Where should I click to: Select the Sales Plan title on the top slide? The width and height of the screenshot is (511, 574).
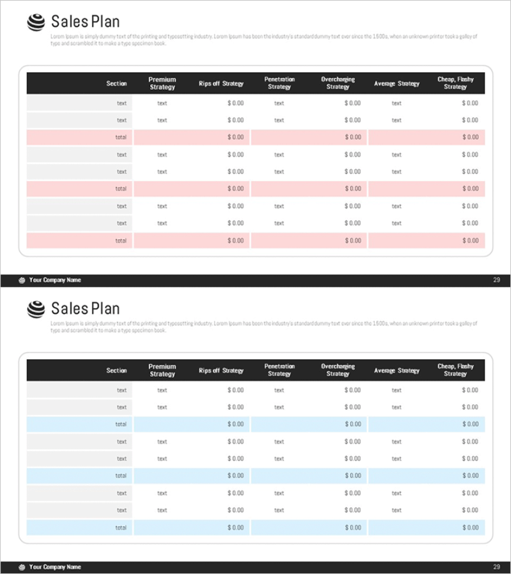click(85, 22)
